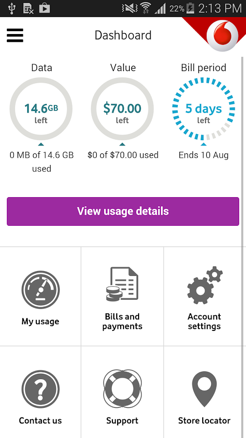This screenshot has height=438, width=246.
Task: Open Support lifebuoy icon
Action: [122, 389]
